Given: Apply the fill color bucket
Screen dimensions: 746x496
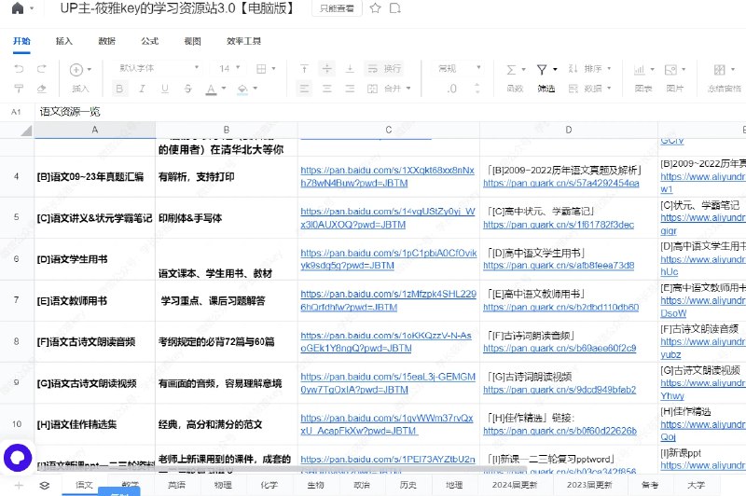Looking at the screenshot, I should (242, 89).
